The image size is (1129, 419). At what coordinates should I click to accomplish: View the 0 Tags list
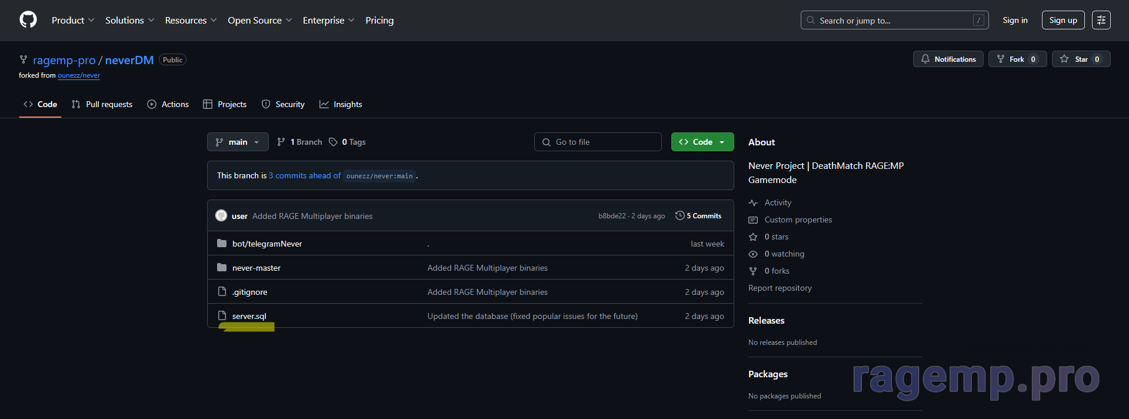click(347, 142)
